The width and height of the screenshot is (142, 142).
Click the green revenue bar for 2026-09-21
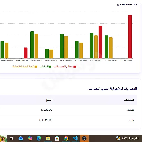click(x=92, y=45)
